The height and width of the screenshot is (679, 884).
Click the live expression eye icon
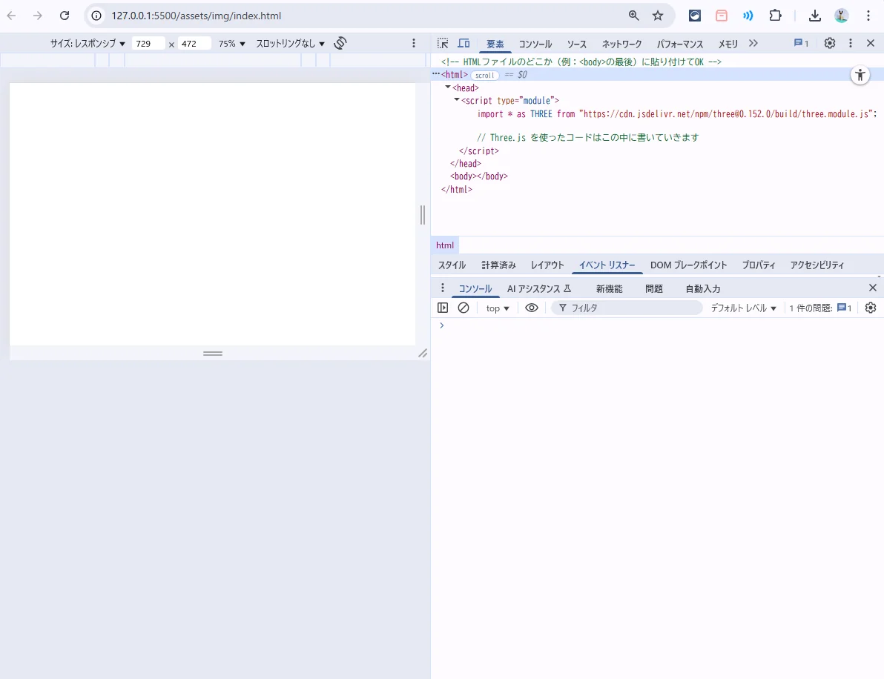point(532,308)
